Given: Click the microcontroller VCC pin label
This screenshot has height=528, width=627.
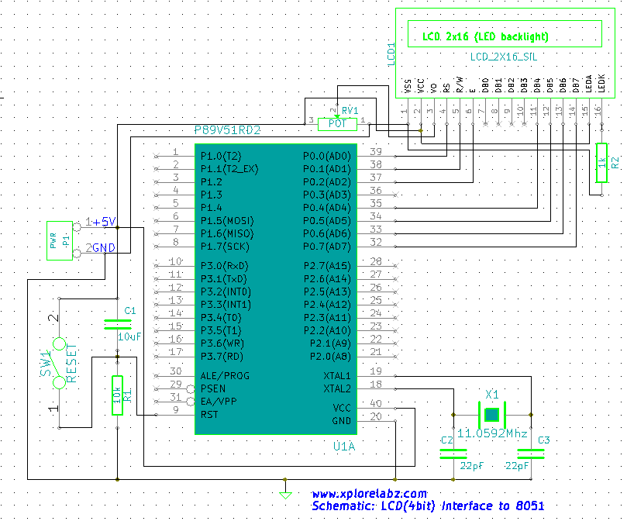Looking at the screenshot, I should click(x=342, y=408).
